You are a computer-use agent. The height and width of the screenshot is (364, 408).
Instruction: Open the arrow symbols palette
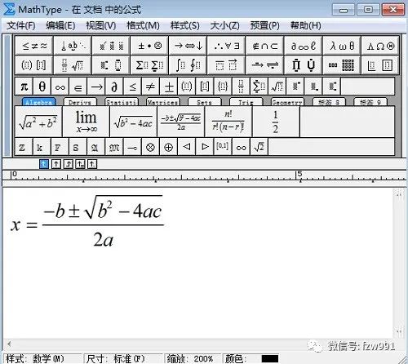[x=188, y=46]
